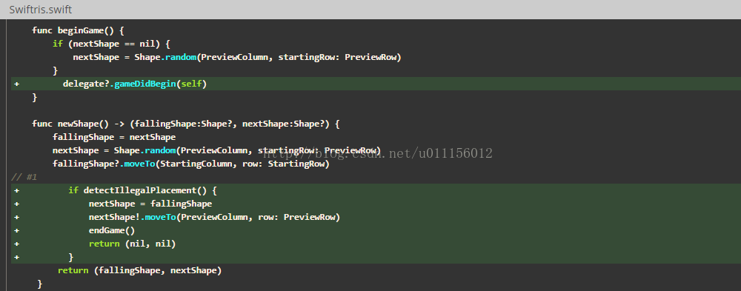Click the endGame() call
Viewport: 741px width, 291px height.
[112, 230]
